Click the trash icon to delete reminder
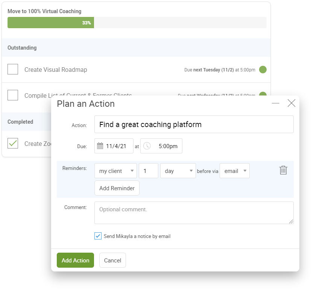This screenshot has height=294, width=314. click(x=283, y=170)
